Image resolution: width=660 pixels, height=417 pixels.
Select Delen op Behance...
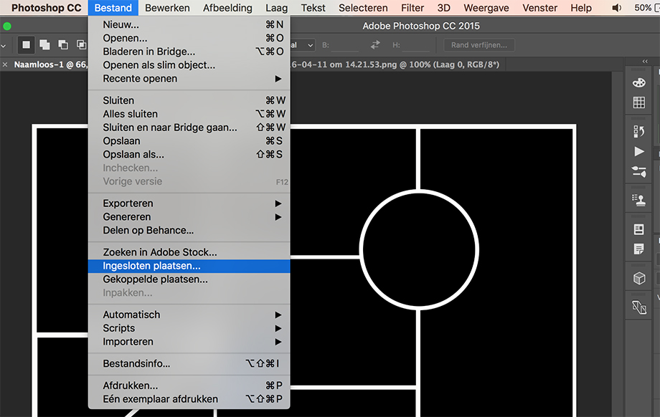point(189,231)
